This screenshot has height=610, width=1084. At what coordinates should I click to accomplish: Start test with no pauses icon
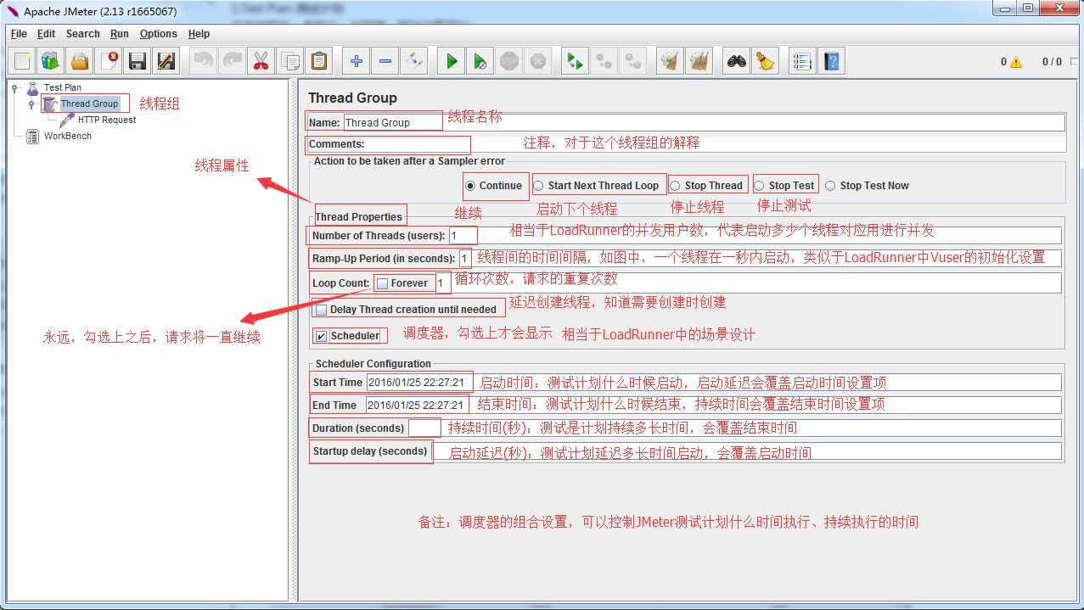pyautogui.click(x=480, y=61)
